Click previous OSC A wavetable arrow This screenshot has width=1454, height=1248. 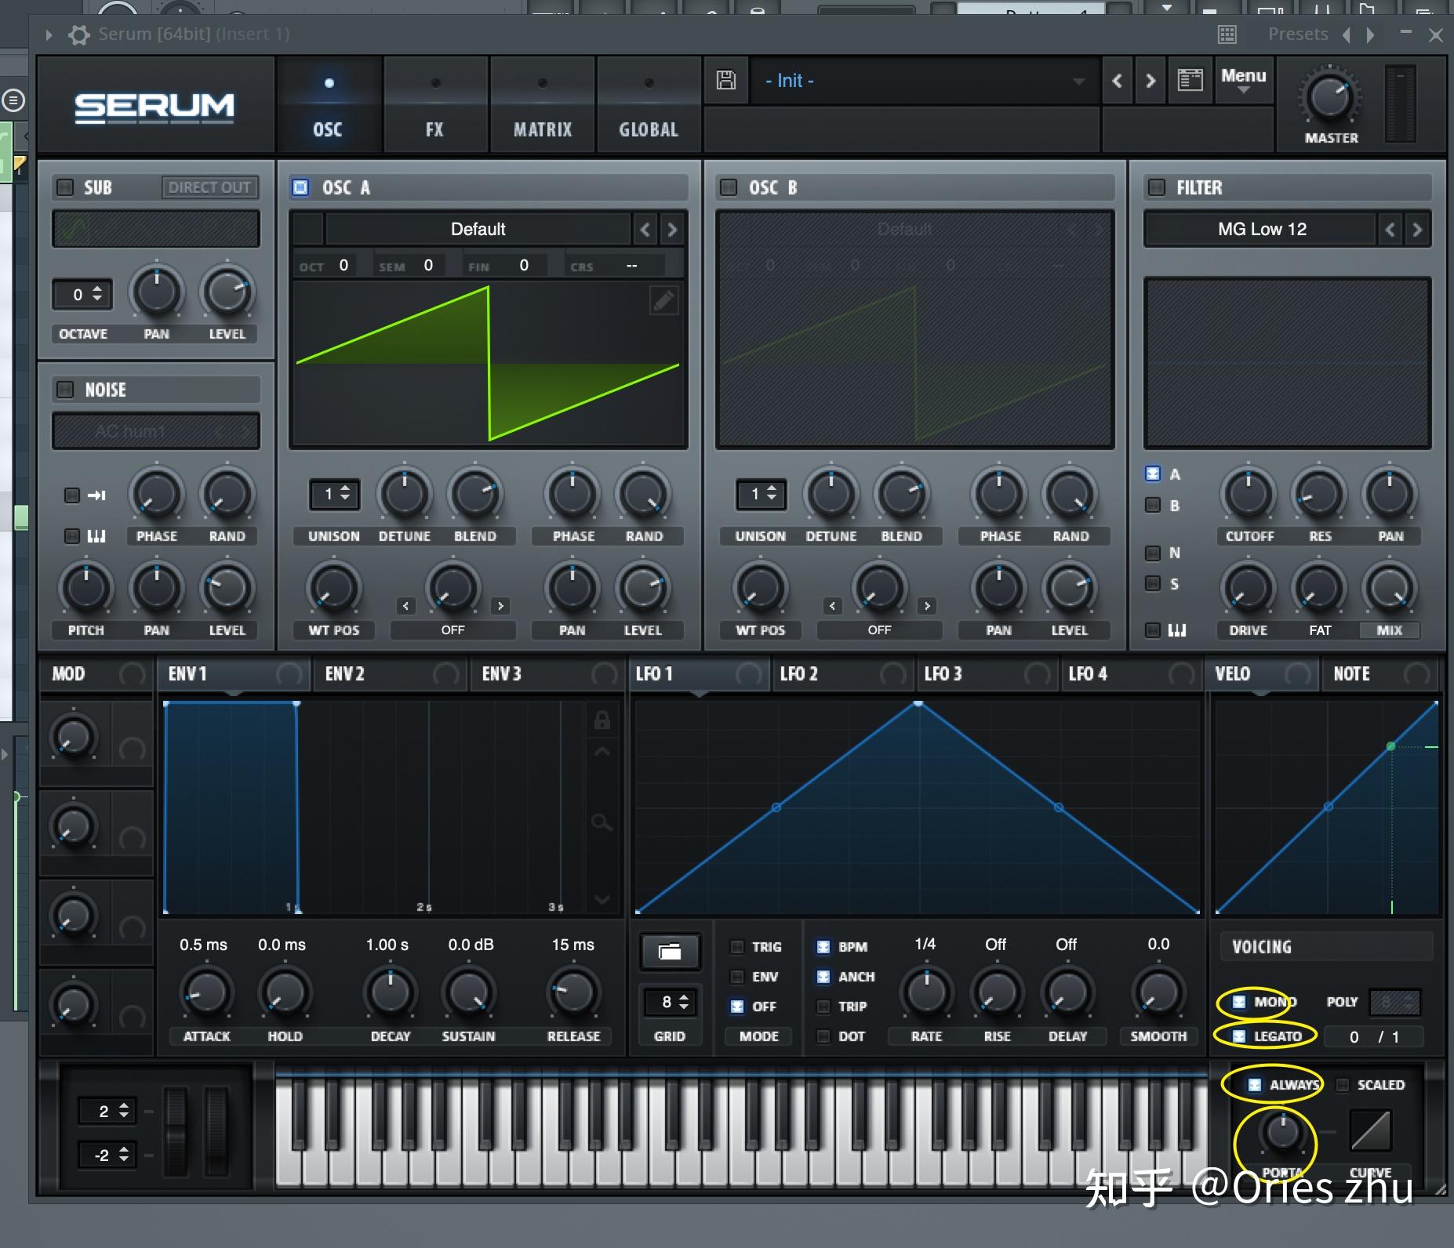pos(645,230)
